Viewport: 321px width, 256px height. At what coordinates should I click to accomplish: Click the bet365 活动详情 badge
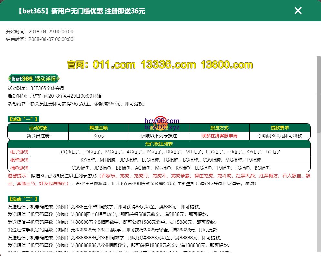pyautogui.click(x=34, y=79)
